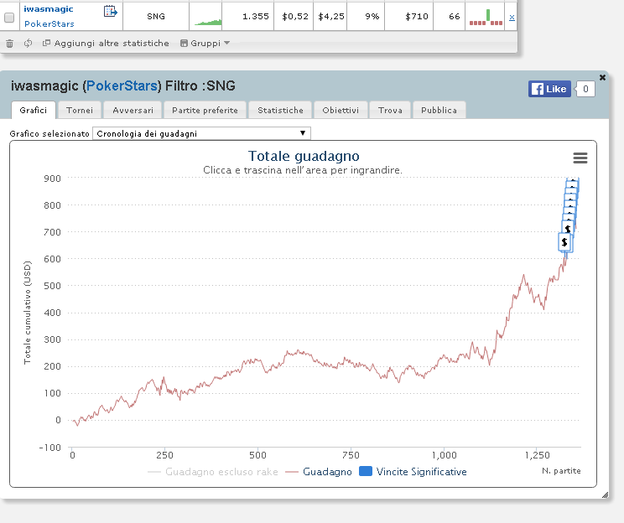Click the 1.355 games count cell
Screen dimensions: 624x523
248,16
